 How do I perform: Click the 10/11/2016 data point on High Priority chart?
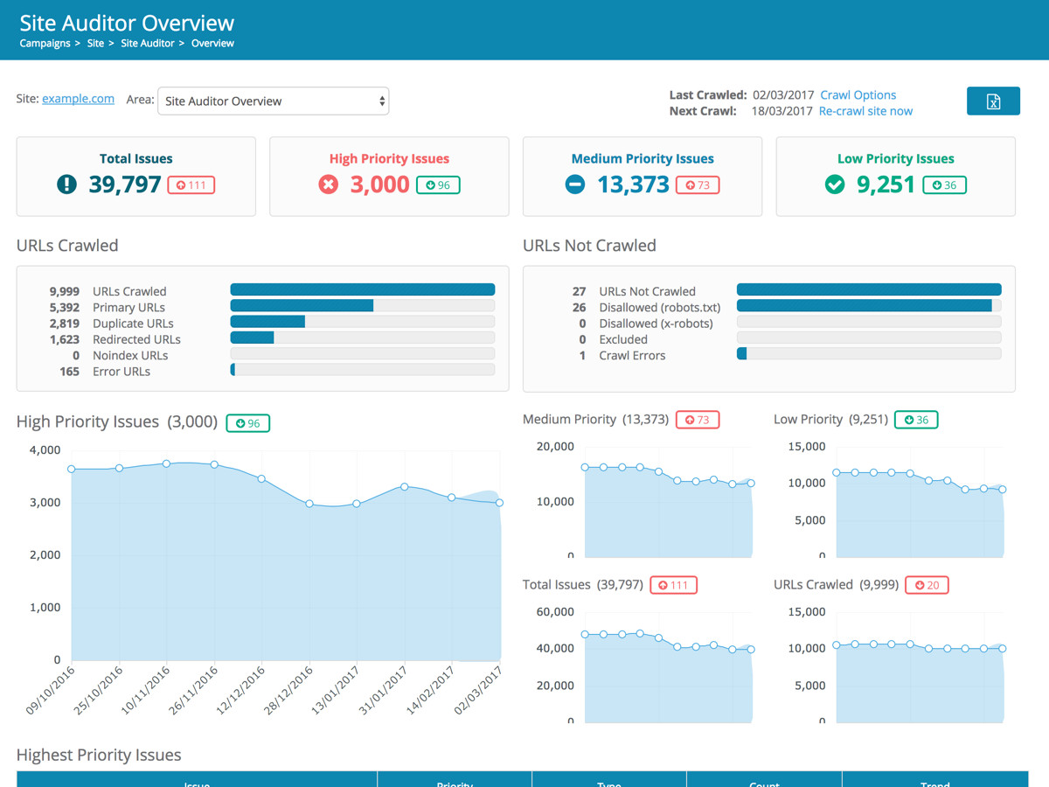pos(167,463)
